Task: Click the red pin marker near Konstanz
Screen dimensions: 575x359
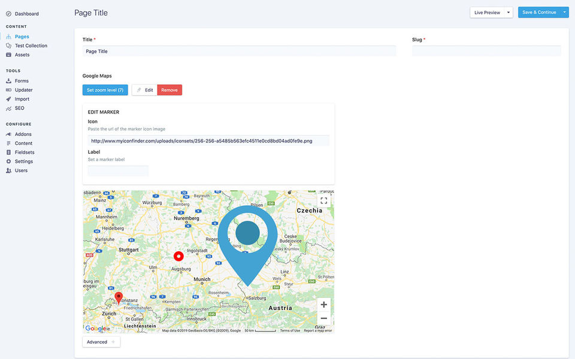Action: click(x=119, y=298)
